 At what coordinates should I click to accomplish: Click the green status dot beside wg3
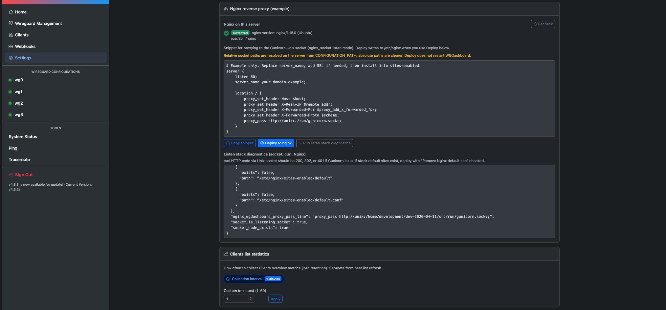[x=10, y=115]
